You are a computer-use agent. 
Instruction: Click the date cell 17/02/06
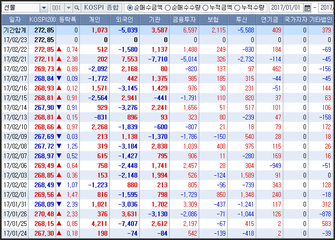15,165
